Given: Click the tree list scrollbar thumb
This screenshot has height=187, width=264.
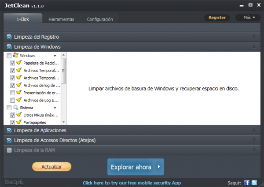Looking at the screenshot, I should tap(63, 71).
